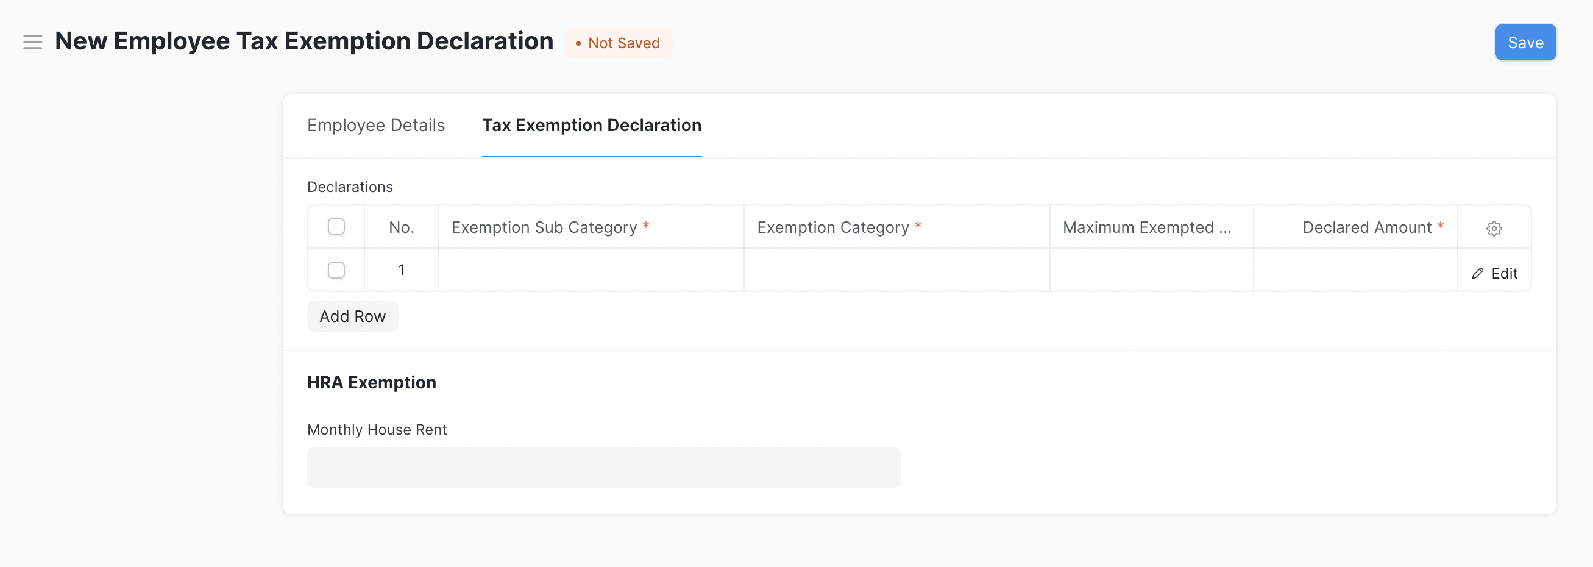Click the Save button
Screen dimensions: 1593x567
[1524, 43]
